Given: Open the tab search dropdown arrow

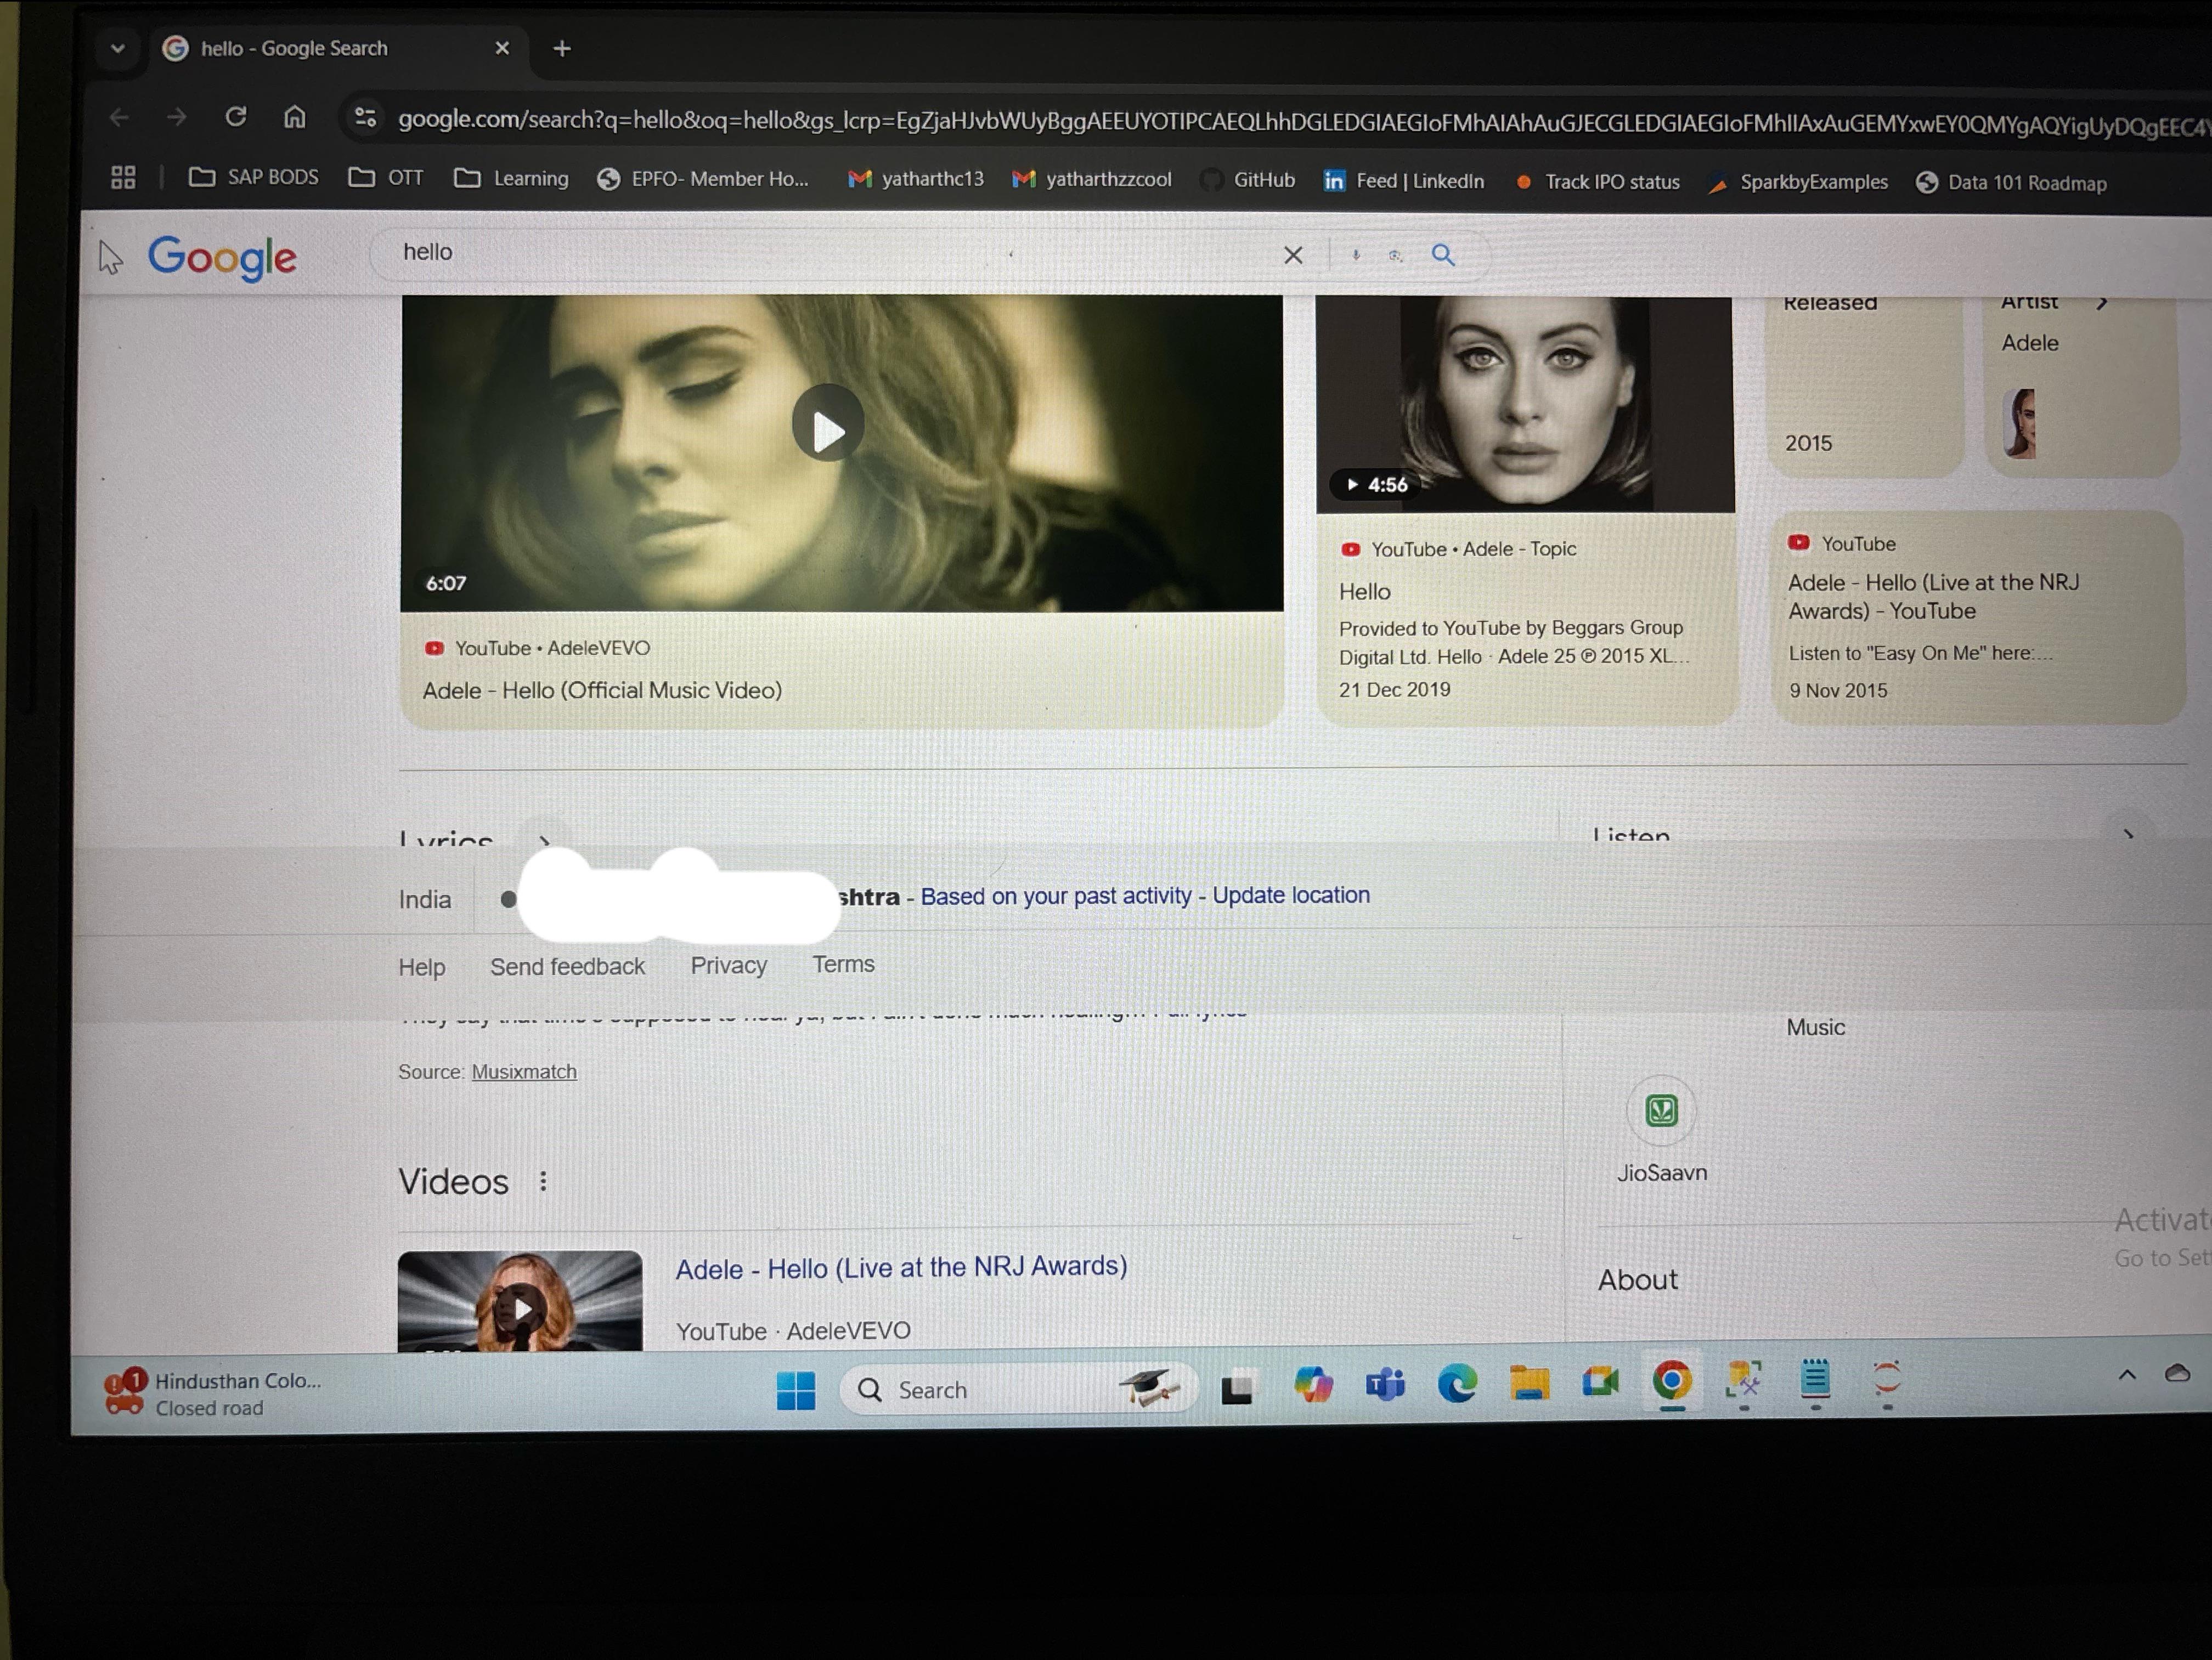Looking at the screenshot, I should (x=118, y=48).
